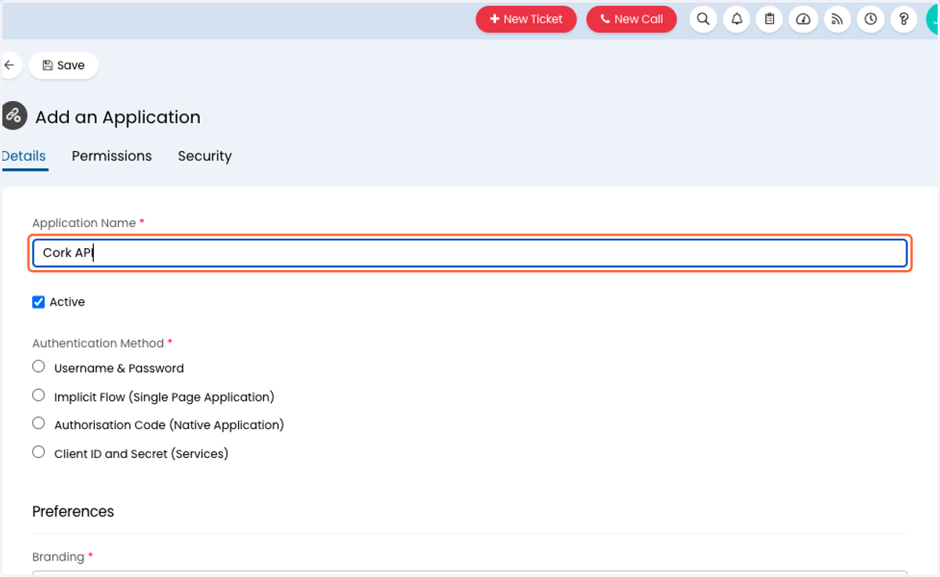Screen dimensions: 940x577
Task: Open the feed RSS icon
Action: (837, 20)
